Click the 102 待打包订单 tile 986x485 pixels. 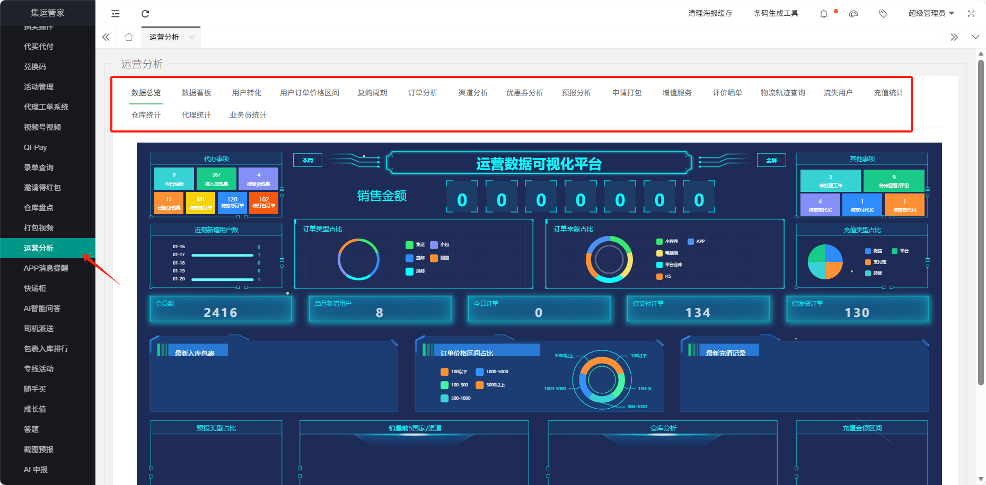(x=264, y=203)
